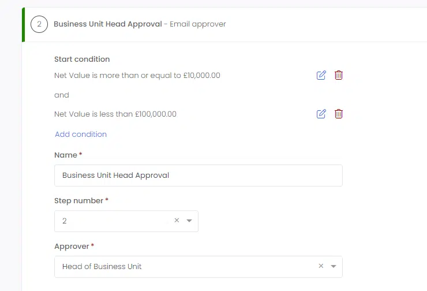Select the Head of Business Unit value
The width and height of the screenshot is (427, 291).
[x=102, y=267]
